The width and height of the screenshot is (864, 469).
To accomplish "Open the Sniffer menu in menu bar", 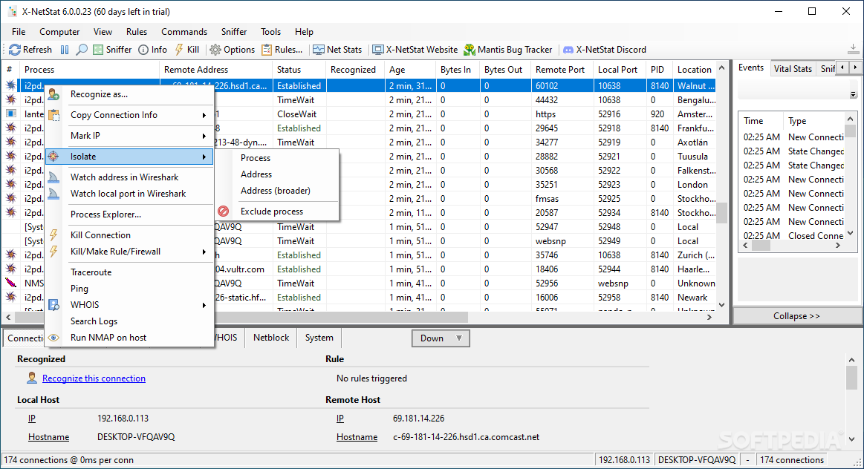I will point(234,32).
